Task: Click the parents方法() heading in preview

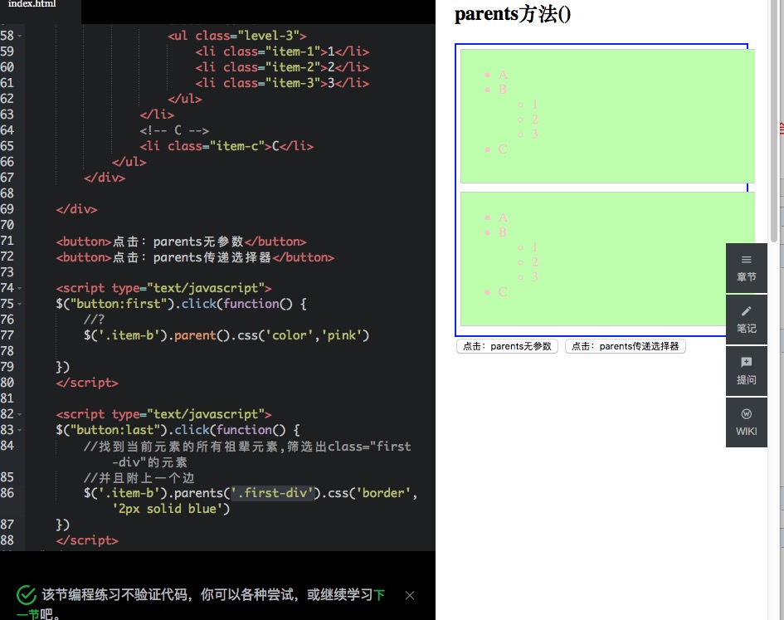Action: click(x=513, y=14)
